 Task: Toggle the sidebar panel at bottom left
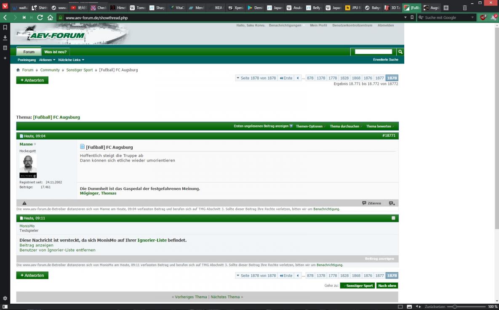click(5, 307)
